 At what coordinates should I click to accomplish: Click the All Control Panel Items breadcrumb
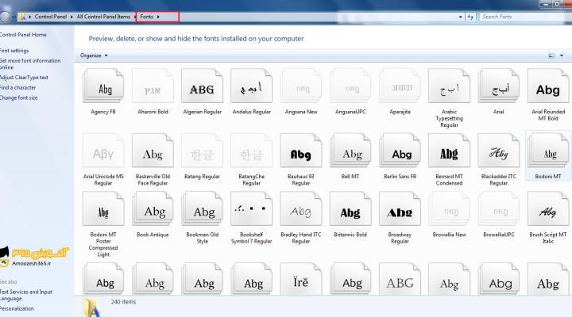pyautogui.click(x=103, y=17)
